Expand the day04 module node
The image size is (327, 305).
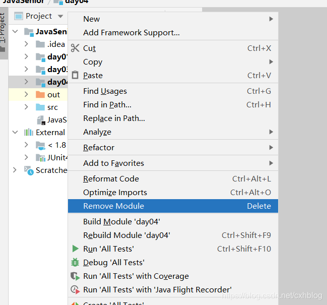click(x=26, y=82)
